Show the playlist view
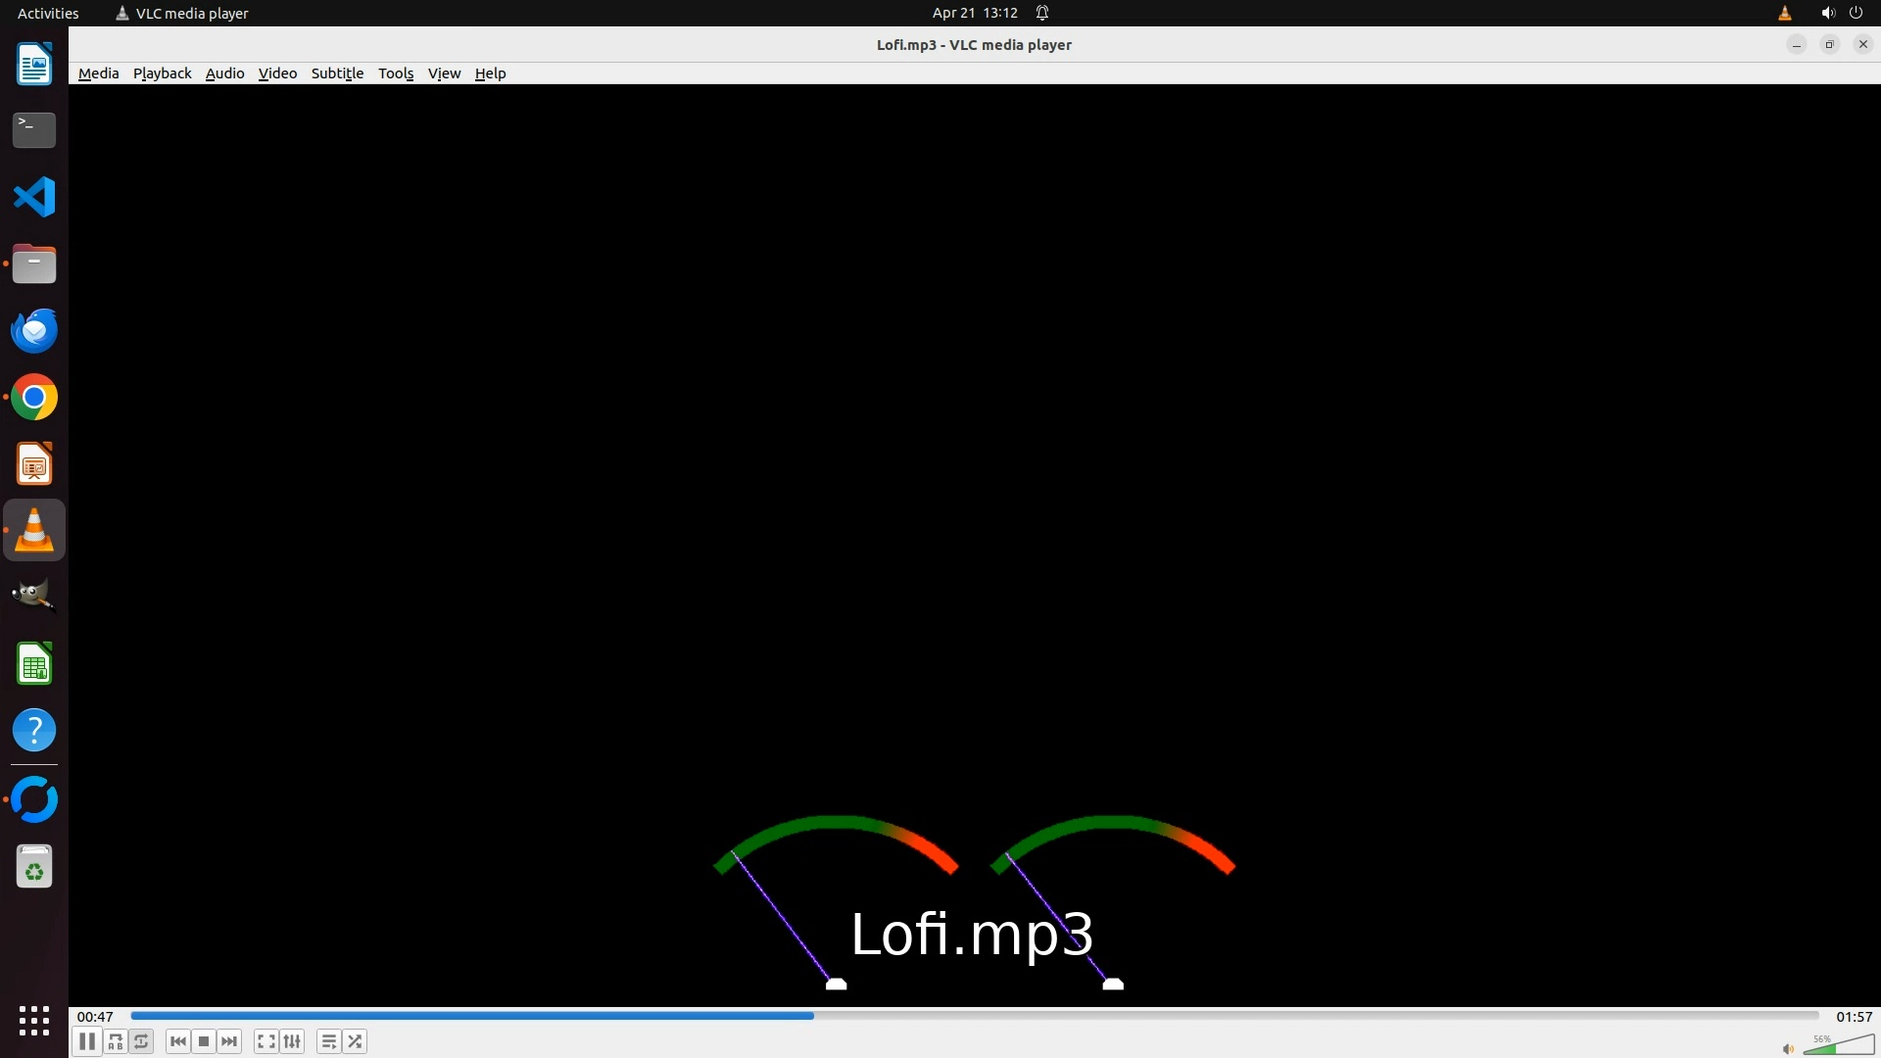The height and width of the screenshot is (1058, 1881). tap(329, 1041)
